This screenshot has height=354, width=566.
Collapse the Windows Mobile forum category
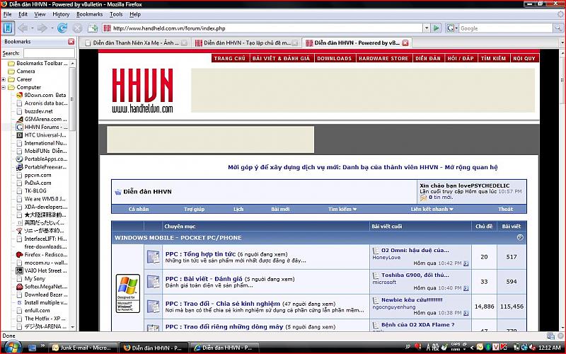coord(520,238)
